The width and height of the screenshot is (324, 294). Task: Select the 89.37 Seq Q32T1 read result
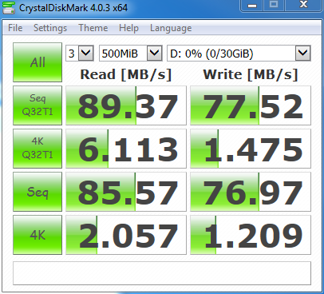[126, 105]
